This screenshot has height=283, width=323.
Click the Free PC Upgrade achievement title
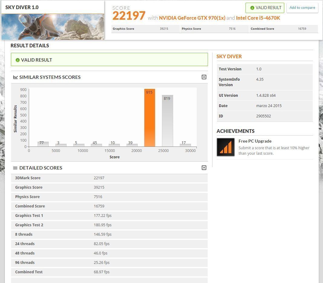[x=255, y=141]
